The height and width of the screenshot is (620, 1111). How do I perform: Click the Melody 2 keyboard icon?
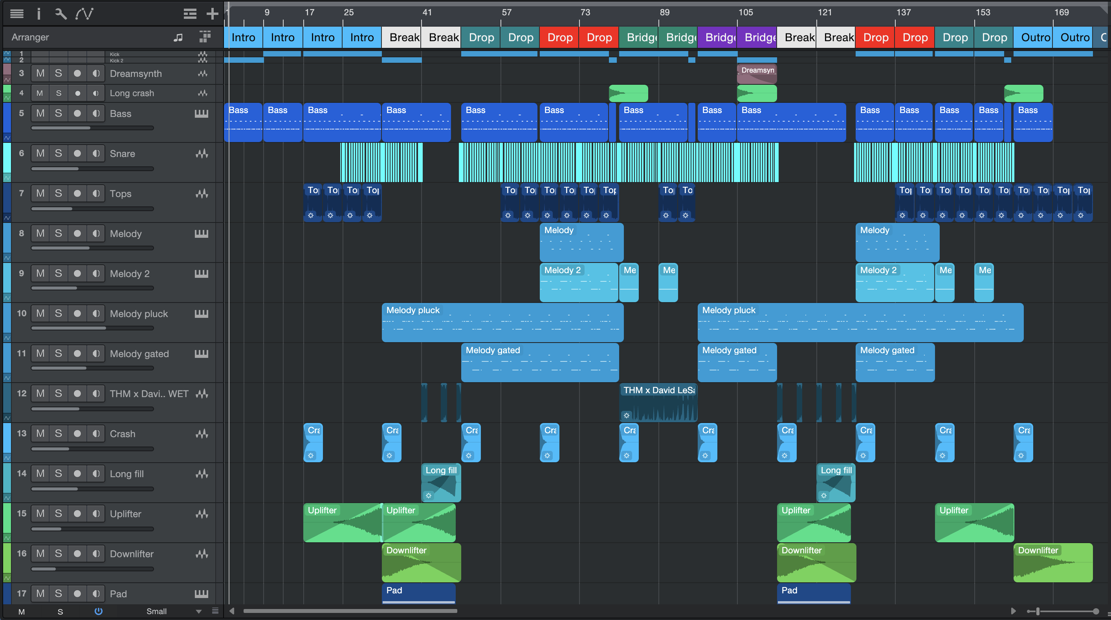coord(202,274)
